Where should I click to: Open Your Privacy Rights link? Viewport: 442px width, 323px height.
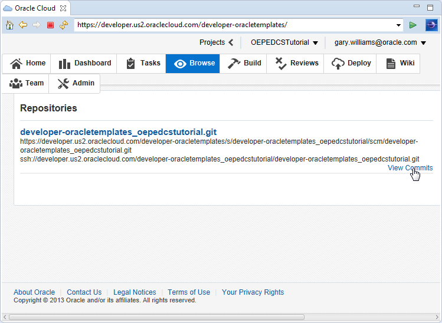253,292
